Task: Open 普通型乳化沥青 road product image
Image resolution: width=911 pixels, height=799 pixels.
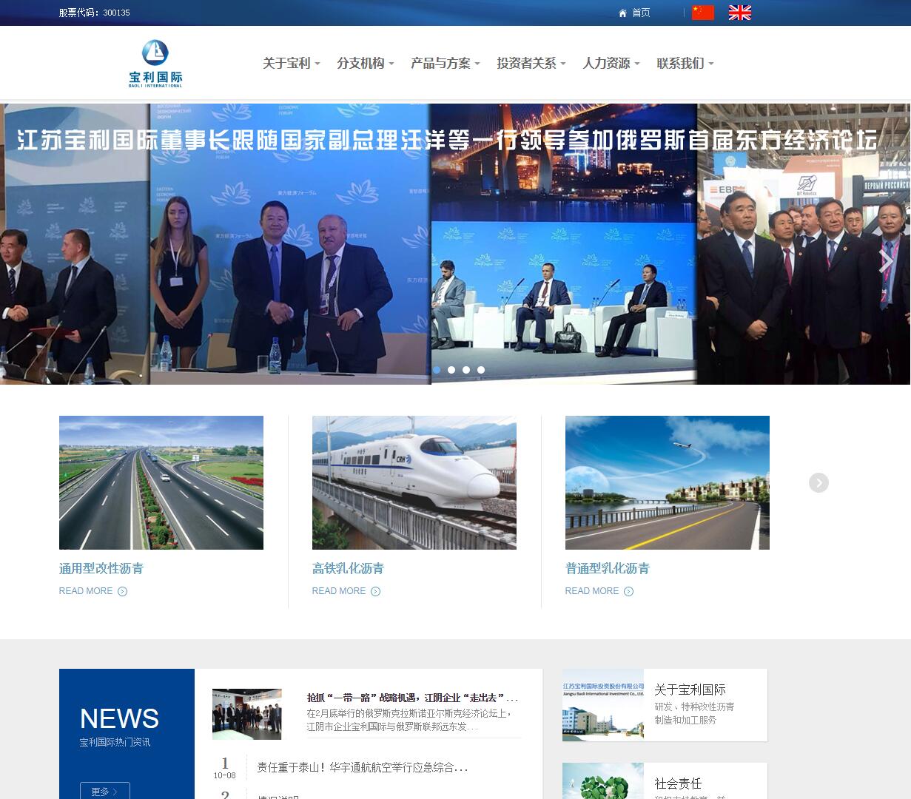Action: point(668,482)
